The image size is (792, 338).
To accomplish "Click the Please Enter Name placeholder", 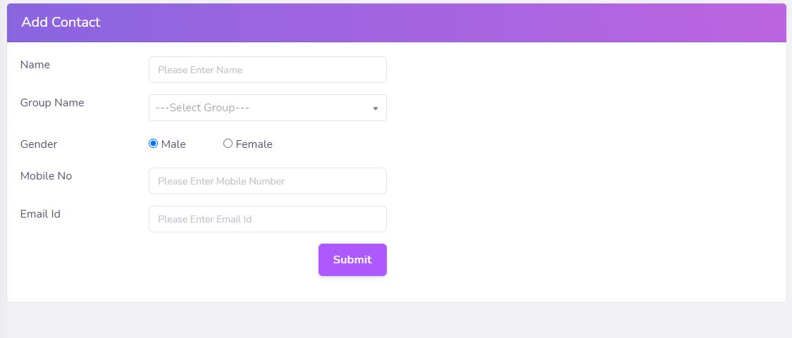I will click(200, 70).
